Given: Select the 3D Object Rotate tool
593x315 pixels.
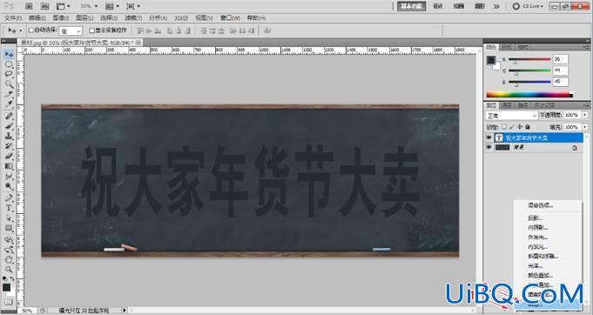Looking at the screenshot, I should (x=9, y=240).
